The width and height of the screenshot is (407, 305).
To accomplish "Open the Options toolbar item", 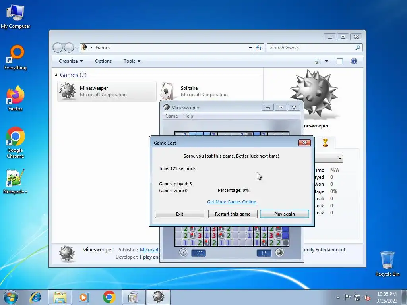I will pyautogui.click(x=103, y=61).
